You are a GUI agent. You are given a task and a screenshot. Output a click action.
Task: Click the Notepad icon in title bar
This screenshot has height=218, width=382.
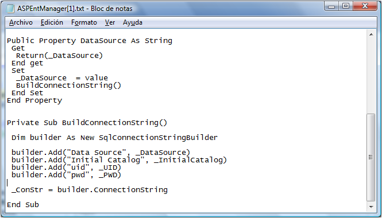(10, 9)
